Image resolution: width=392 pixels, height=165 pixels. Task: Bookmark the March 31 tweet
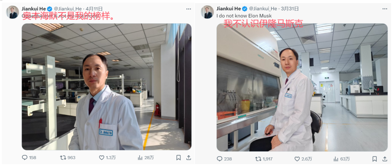click(374, 159)
